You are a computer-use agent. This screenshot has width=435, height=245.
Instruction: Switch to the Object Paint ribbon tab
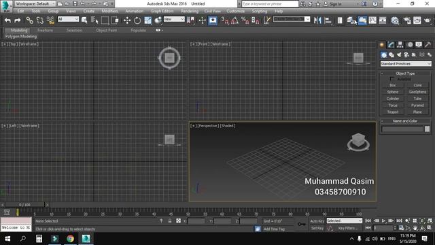pos(107,30)
